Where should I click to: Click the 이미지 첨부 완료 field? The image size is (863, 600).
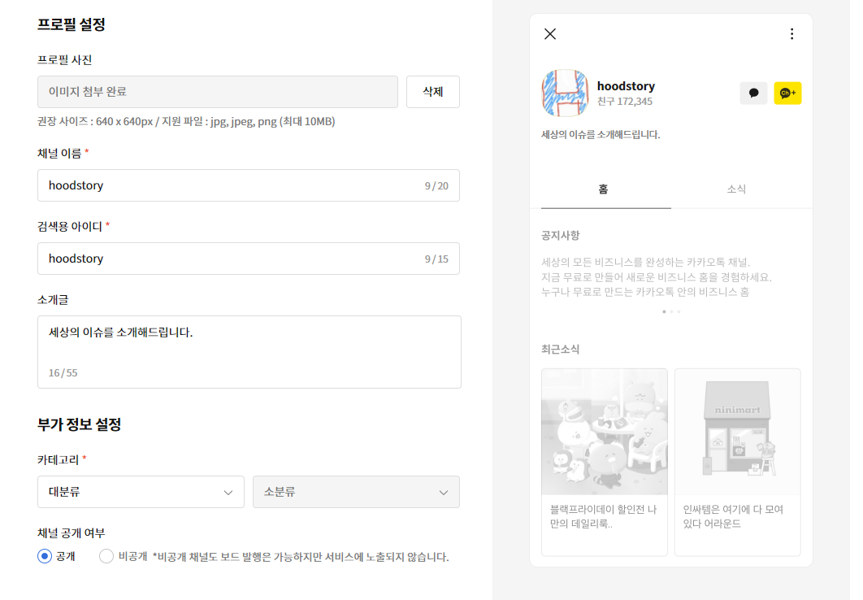(x=218, y=92)
